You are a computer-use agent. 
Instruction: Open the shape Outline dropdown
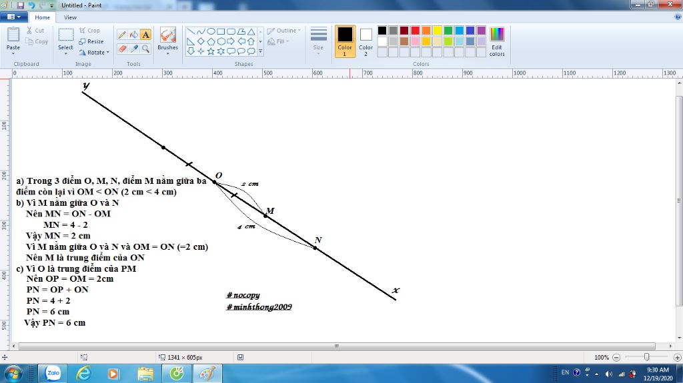click(x=283, y=31)
